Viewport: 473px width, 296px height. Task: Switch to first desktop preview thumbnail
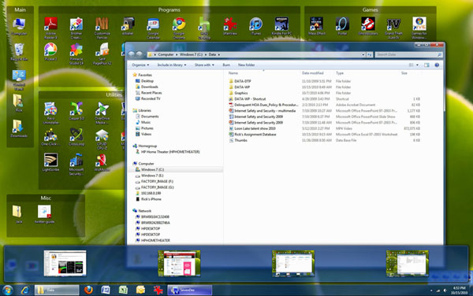click(65, 263)
